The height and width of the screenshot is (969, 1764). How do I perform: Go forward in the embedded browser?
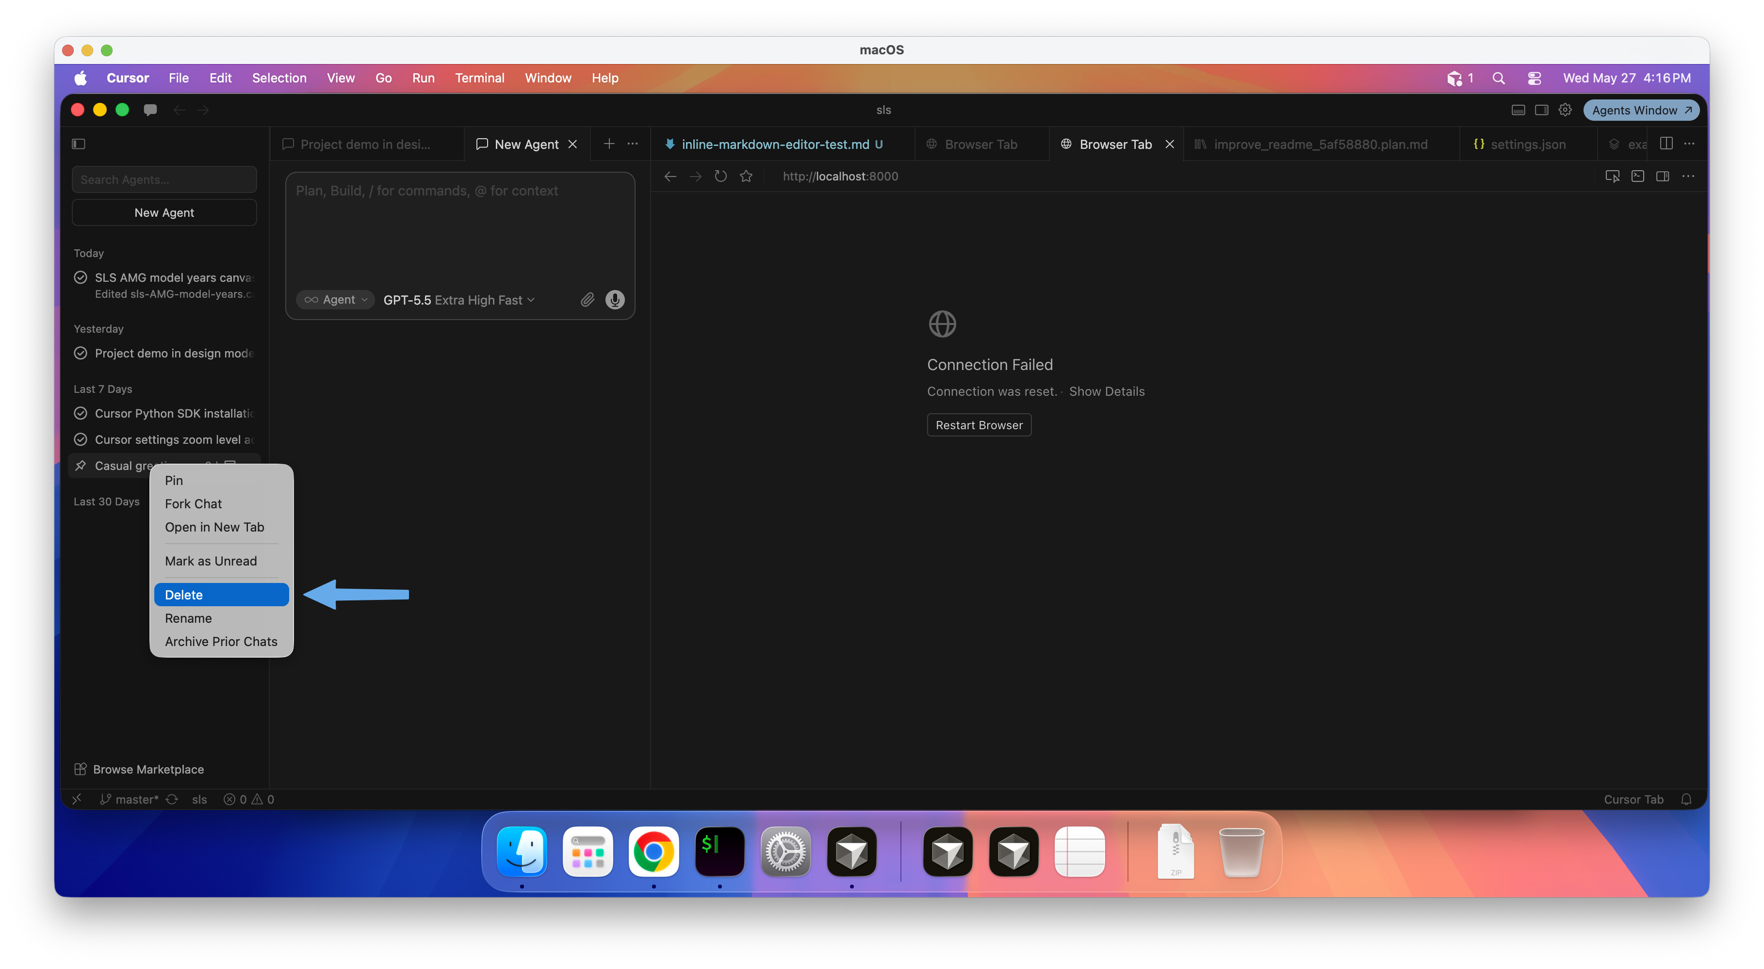coord(696,177)
